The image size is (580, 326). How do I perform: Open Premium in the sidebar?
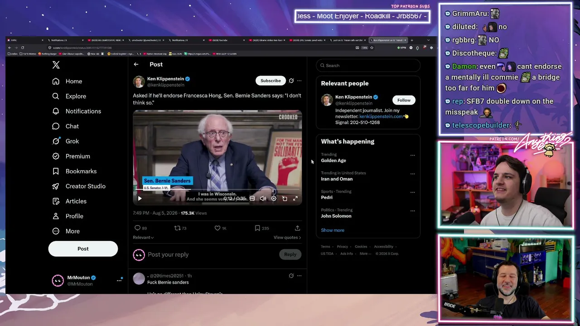tap(71, 156)
